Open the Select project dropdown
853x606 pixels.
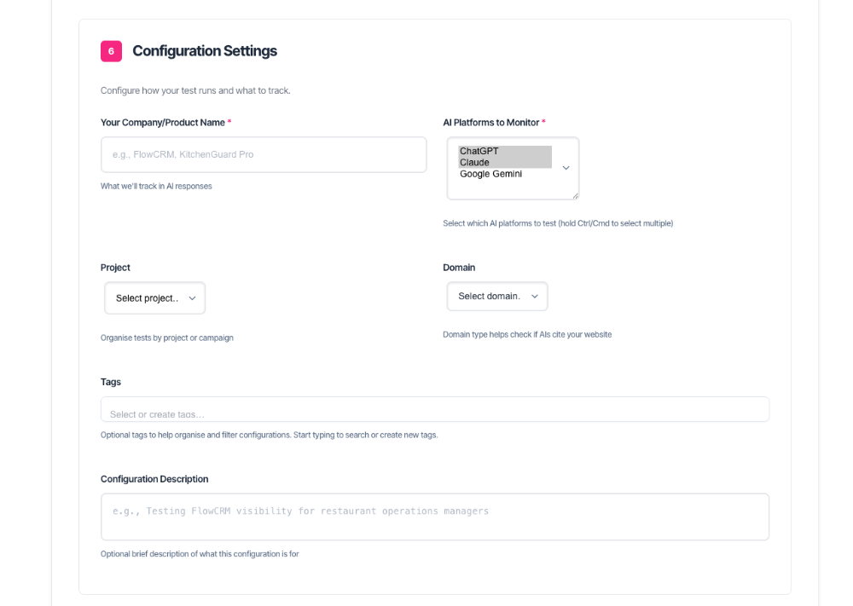click(155, 297)
